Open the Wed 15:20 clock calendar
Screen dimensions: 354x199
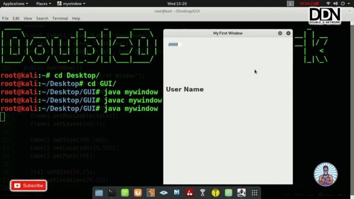(177, 4)
